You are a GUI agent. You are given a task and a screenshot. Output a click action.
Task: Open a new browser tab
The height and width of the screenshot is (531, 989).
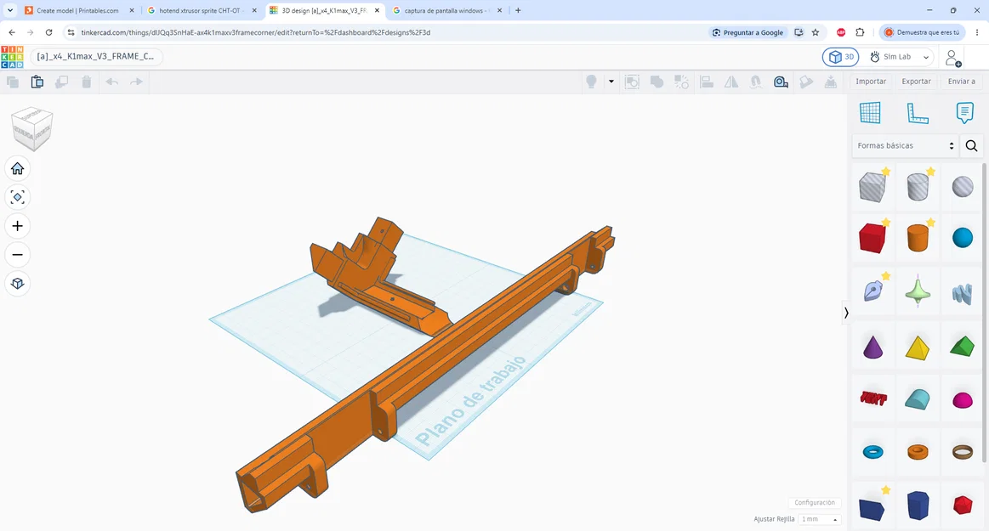point(518,11)
